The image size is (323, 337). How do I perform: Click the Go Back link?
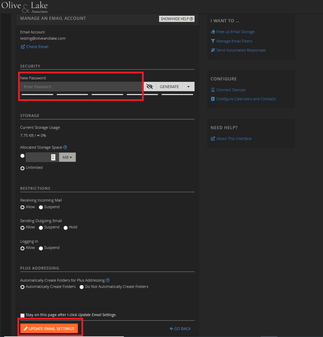[180, 328]
